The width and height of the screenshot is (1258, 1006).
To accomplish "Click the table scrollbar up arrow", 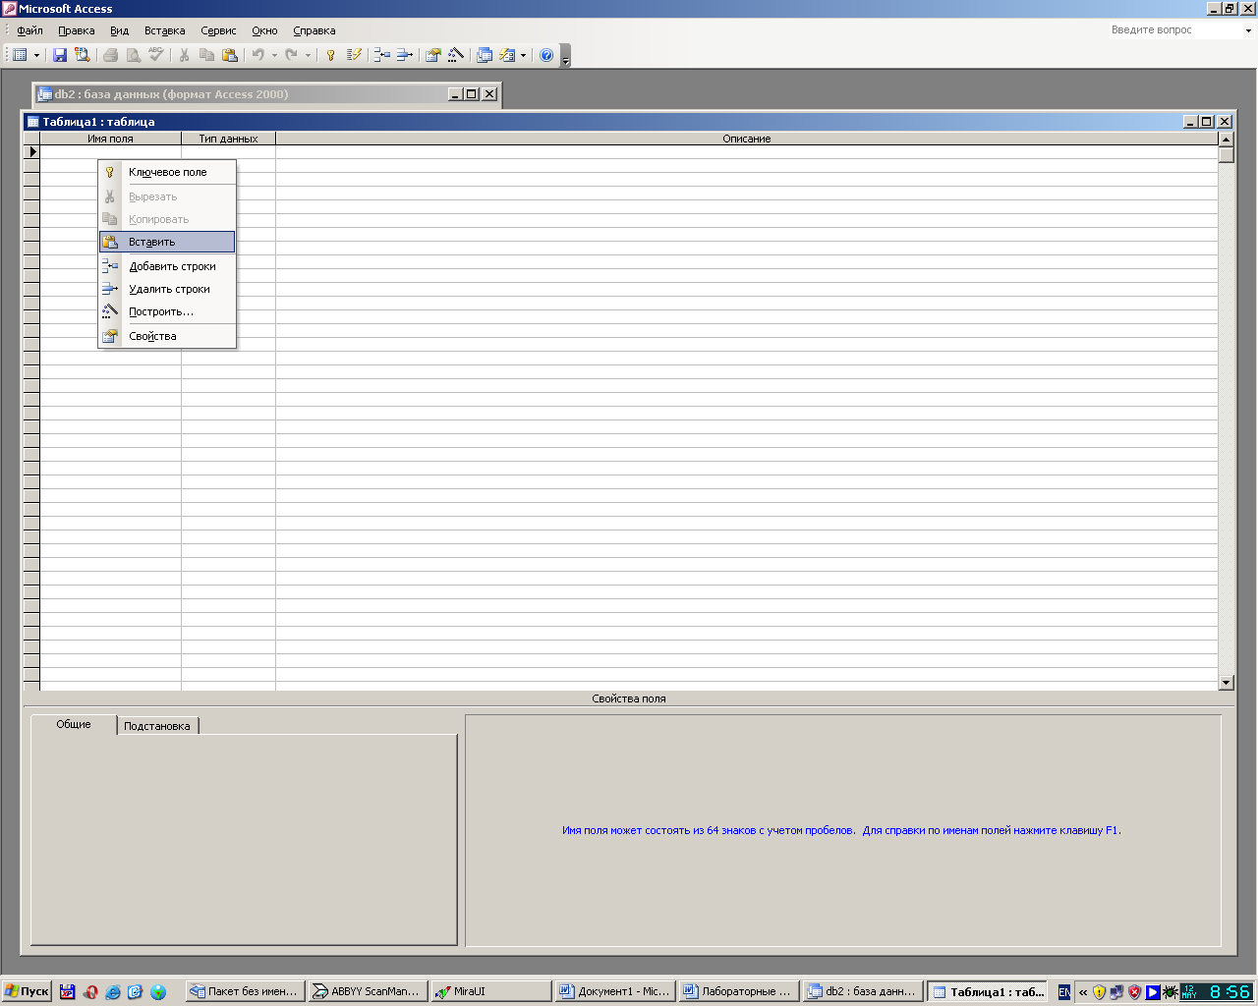I will coord(1226,140).
